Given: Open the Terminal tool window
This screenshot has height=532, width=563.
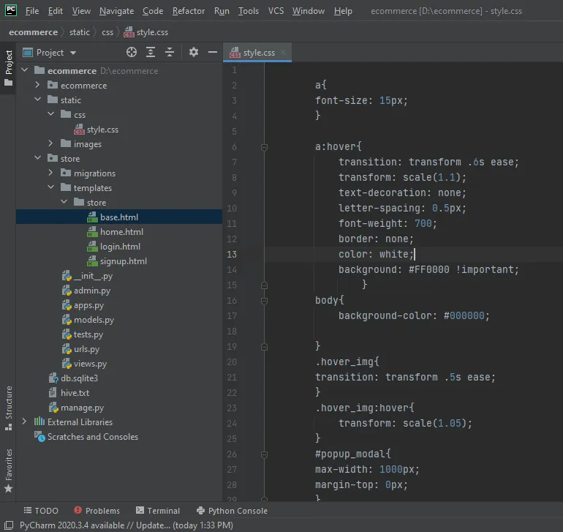Looking at the screenshot, I should 158,511.
